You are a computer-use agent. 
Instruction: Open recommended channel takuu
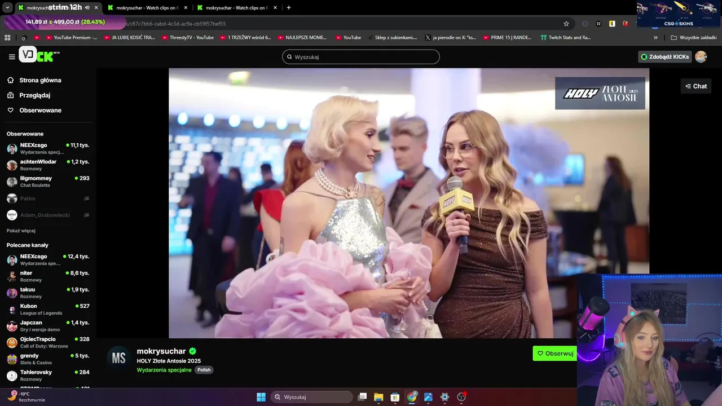[48, 293]
